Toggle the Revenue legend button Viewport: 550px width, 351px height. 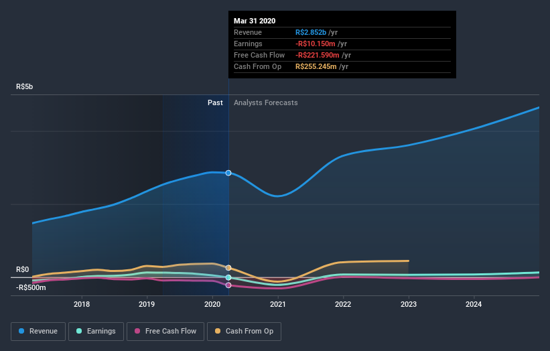pos(38,332)
